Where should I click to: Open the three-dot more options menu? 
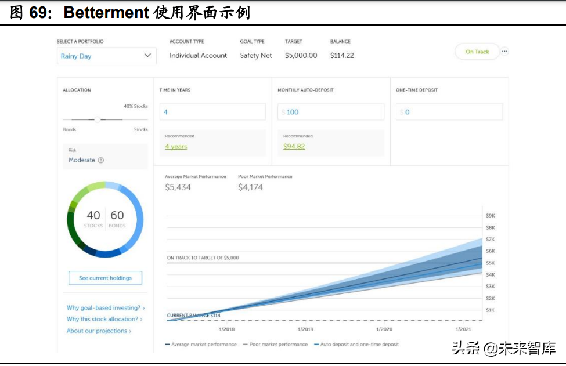click(x=504, y=51)
